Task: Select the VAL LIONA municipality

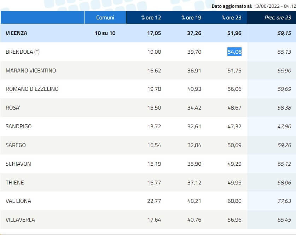Action: (18, 201)
